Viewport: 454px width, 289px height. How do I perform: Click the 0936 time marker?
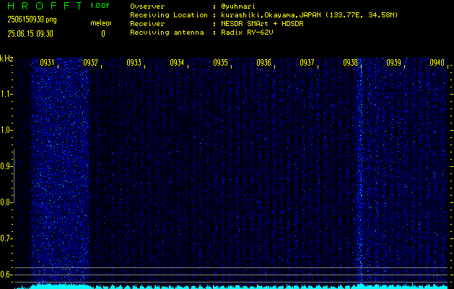click(x=263, y=63)
